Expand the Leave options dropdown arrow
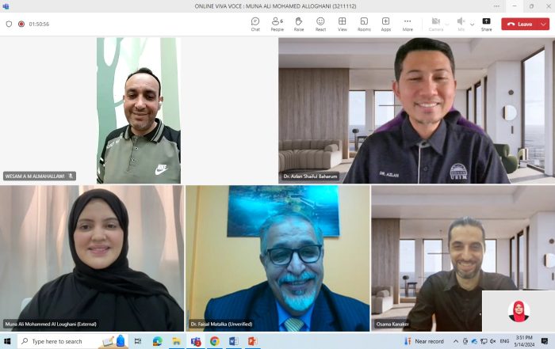Viewport: 555px width, 349px height. coord(543,24)
